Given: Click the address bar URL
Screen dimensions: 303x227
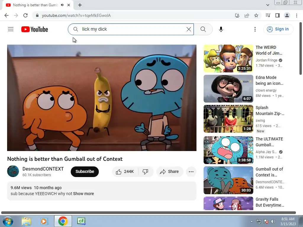Looking at the screenshot, I should (76, 15).
